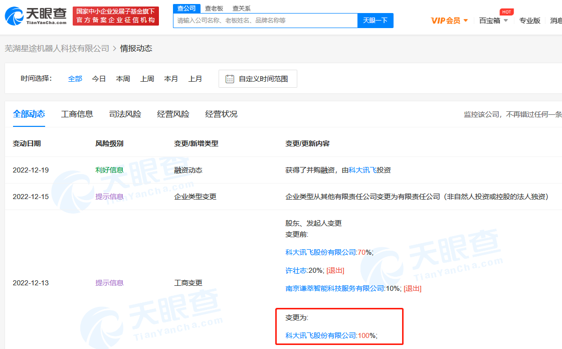The height and width of the screenshot is (349, 562).
Task: Click the HOT badge above 百宝箱
Action: coord(506,12)
